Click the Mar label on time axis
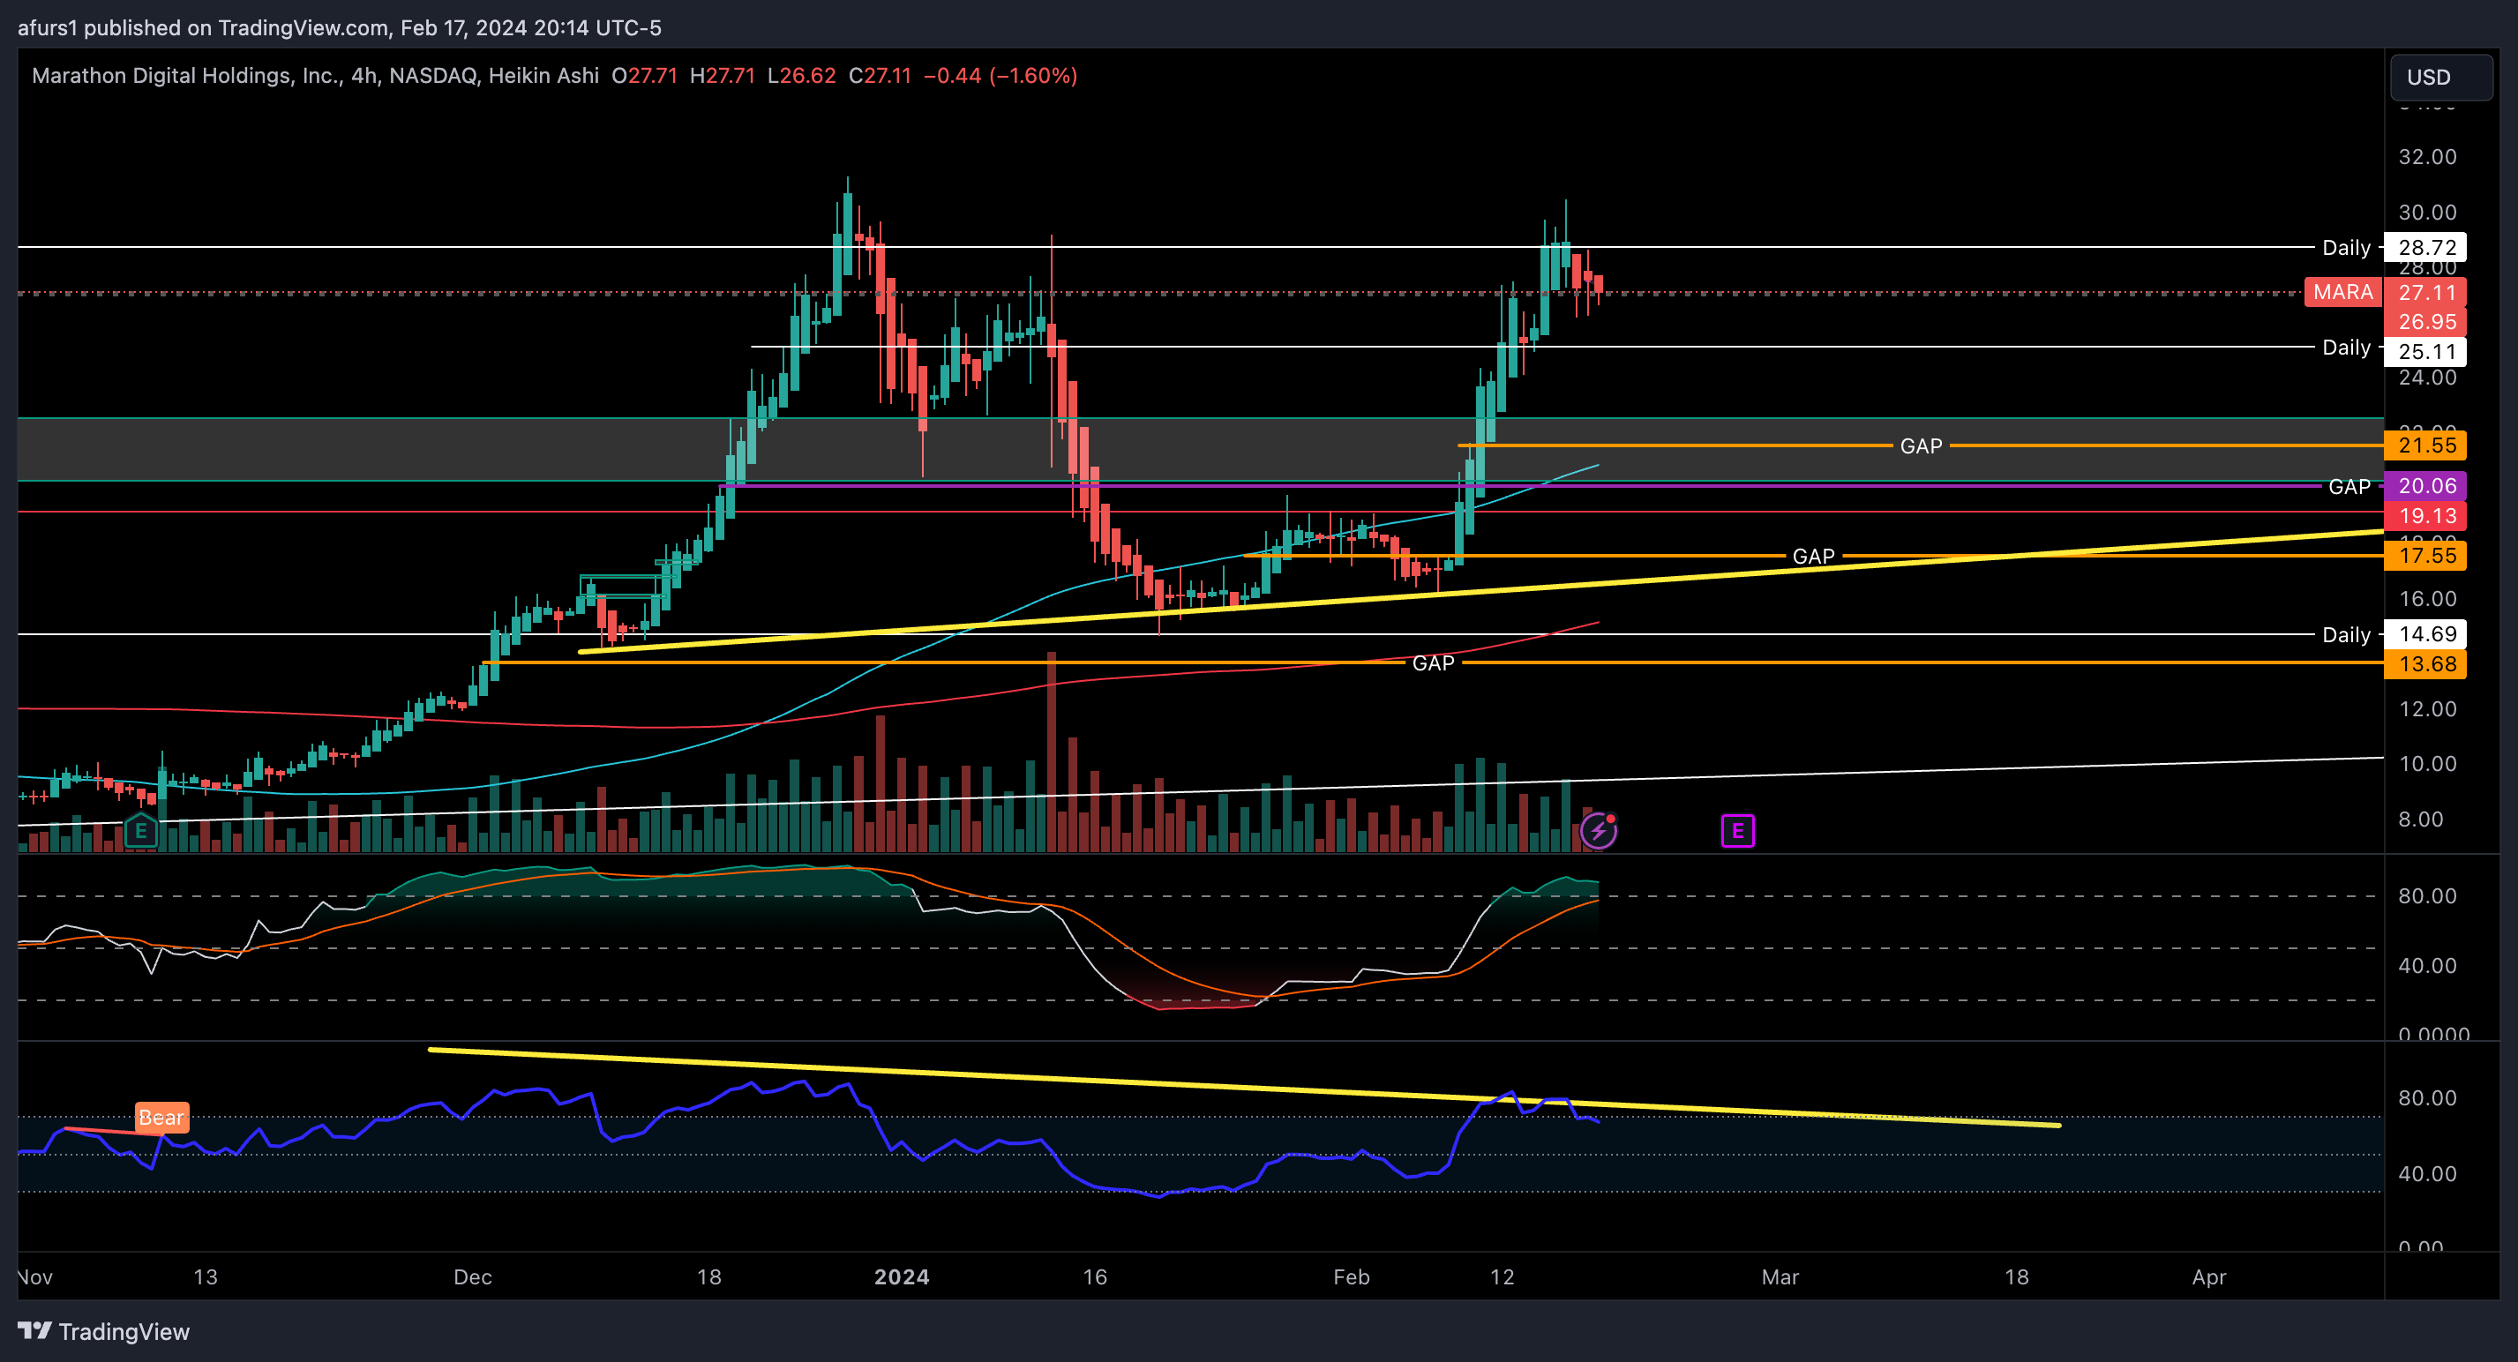This screenshot has height=1362, width=2518. (1780, 1277)
